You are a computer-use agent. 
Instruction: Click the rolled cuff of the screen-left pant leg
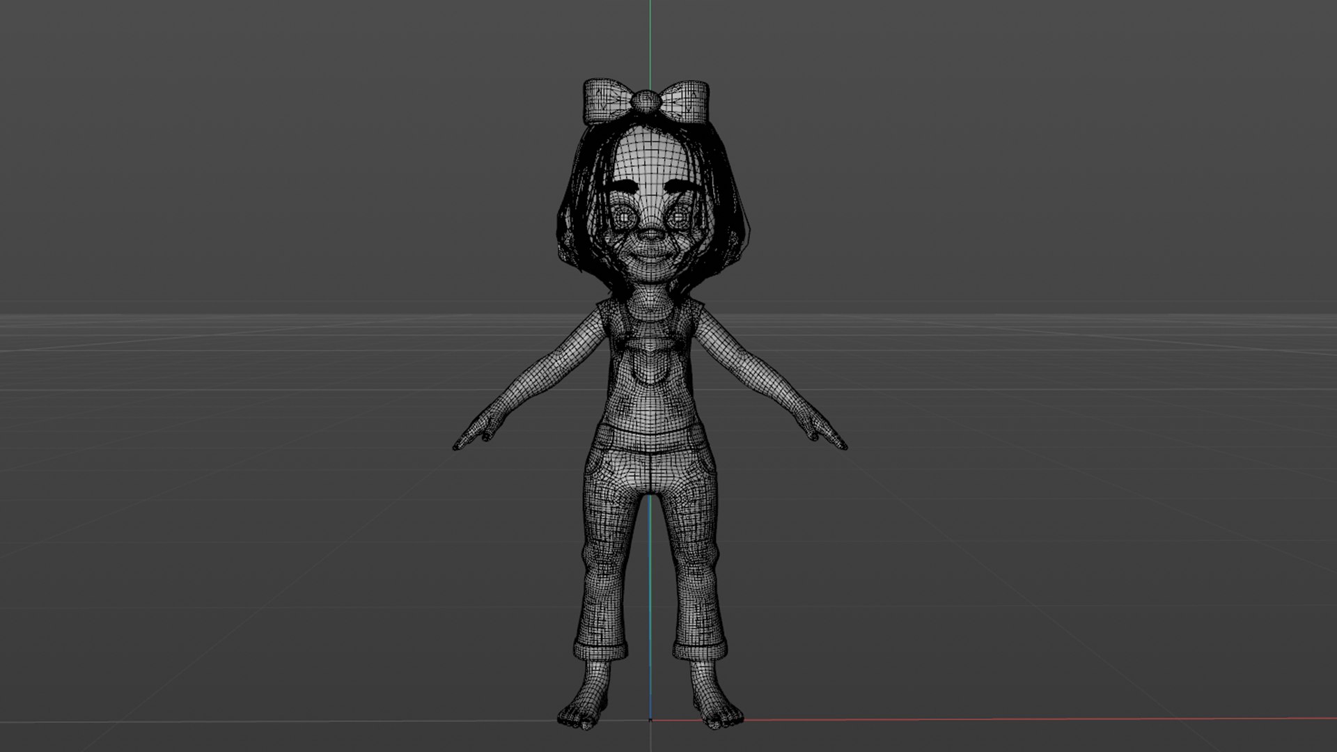point(601,651)
